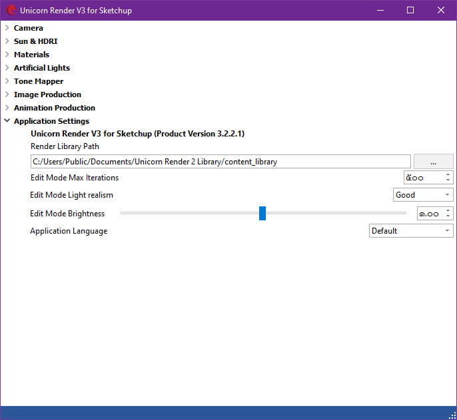Increase Edit Mode Max Iterations with up arrow
This screenshot has height=420, width=457.
448,174
